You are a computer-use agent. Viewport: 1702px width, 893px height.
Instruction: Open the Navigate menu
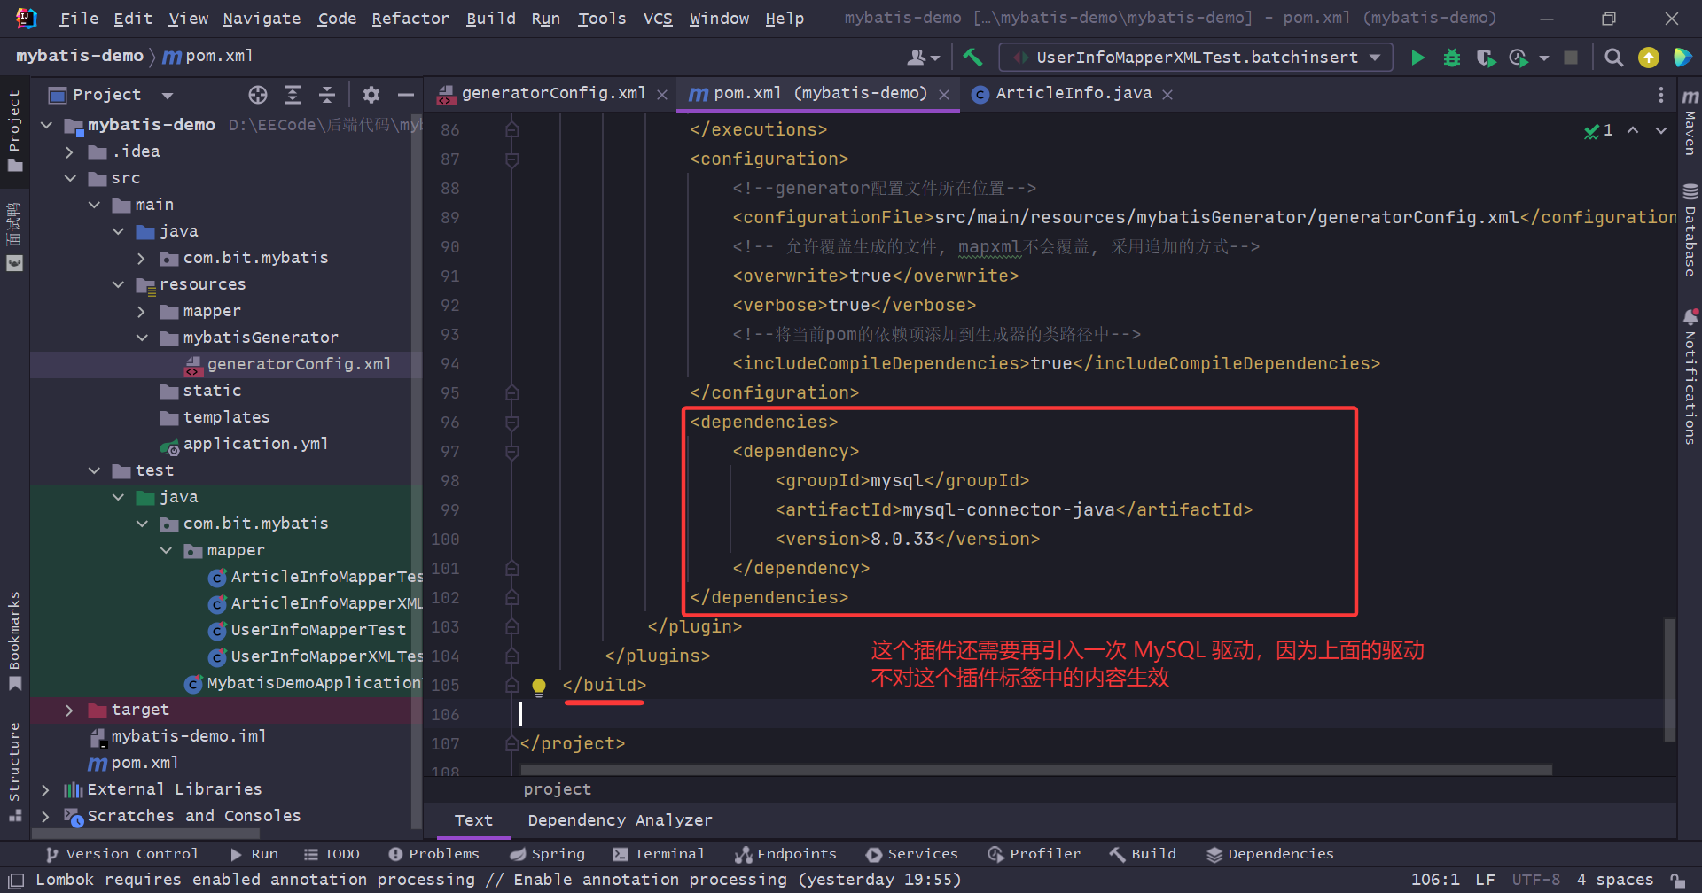tap(262, 19)
